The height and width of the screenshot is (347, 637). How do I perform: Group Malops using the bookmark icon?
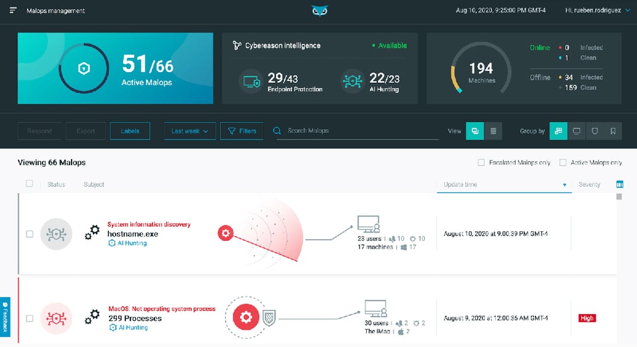point(613,131)
